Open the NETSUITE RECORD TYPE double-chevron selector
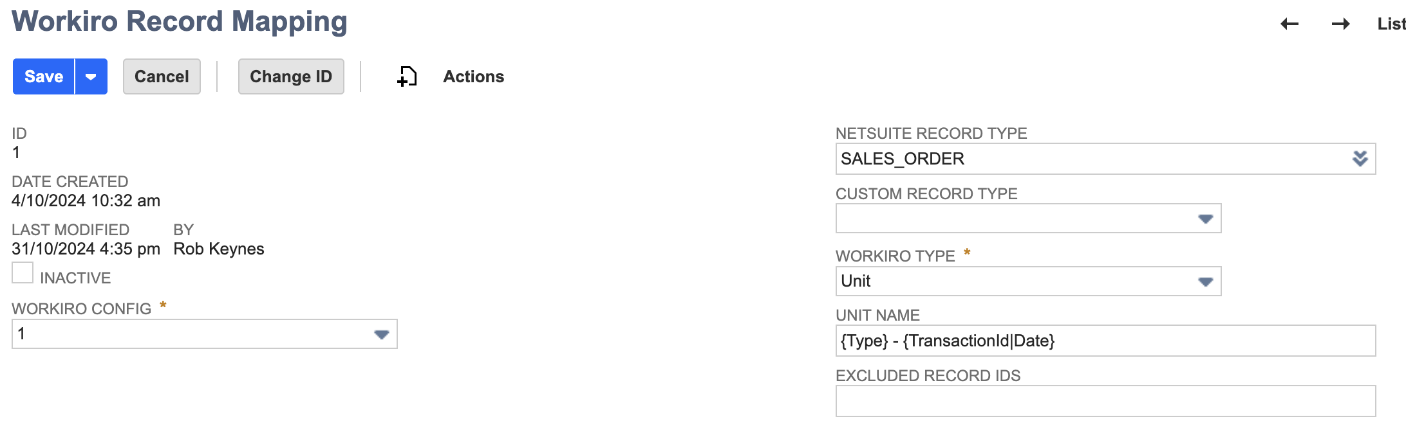This screenshot has width=1406, height=428. point(1361,159)
